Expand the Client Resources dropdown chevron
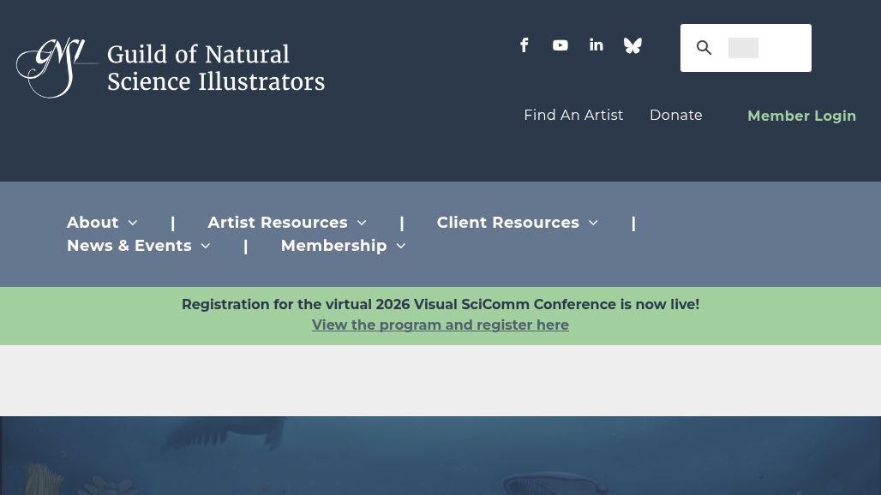This screenshot has width=881, height=495. (593, 223)
